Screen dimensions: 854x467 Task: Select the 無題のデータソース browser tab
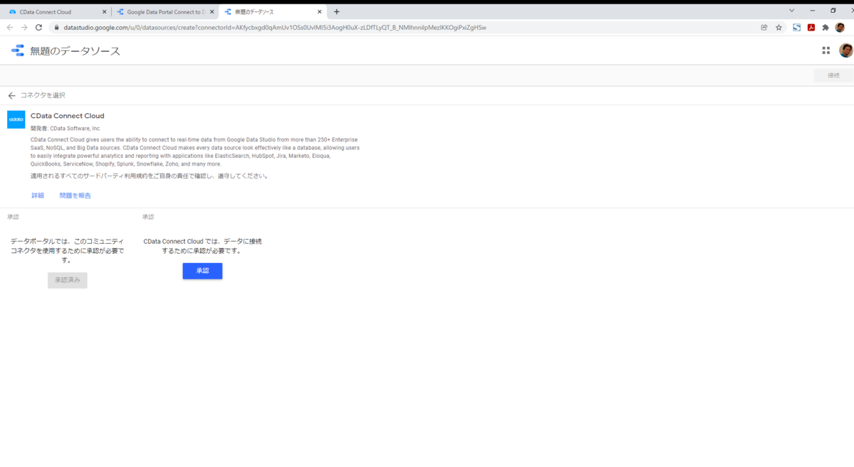[272, 12]
